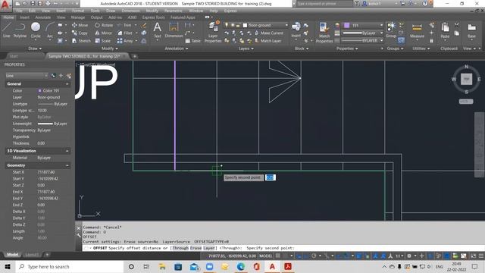The width and height of the screenshot is (485, 273).
Task: Expand the Draw panel
Action: click(x=35, y=49)
